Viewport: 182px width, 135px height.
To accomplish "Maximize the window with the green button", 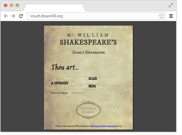I will tap(17, 6).
